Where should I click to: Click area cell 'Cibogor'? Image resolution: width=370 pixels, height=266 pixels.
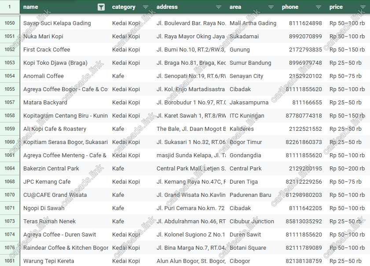[x=252, y=261]
